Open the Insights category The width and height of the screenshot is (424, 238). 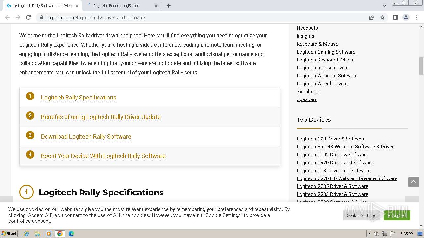pyautogui.click(x=305, y=36)
